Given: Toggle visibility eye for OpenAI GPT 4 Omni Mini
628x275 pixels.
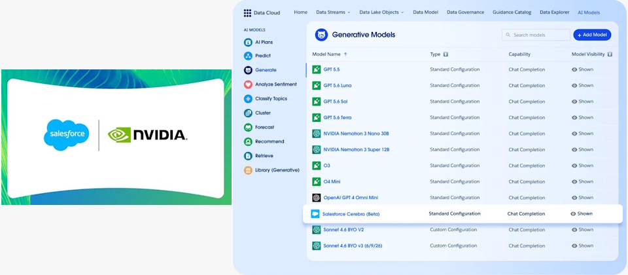Looking at the screenshot, I should (x=574, y=198).
